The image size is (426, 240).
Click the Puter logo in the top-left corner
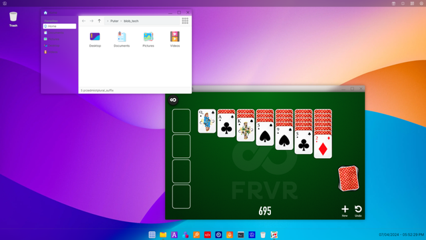pyautogui.click(x=5, y=3)
